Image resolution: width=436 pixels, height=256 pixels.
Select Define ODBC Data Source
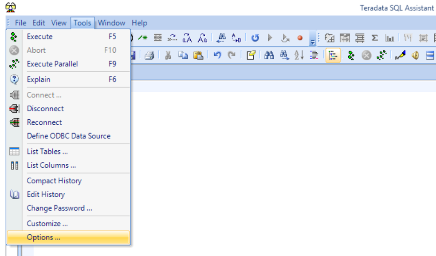pyautogui.click(x=68, y=136)
